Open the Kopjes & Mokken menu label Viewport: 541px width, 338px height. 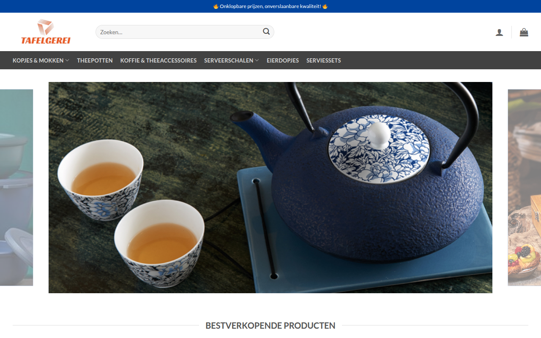tap(38, 60)
